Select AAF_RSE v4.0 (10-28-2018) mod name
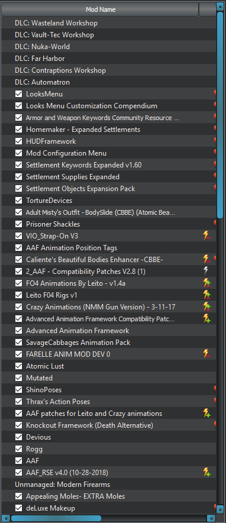The height and width of the screenshot is (523, 226). tap(67, 473)
